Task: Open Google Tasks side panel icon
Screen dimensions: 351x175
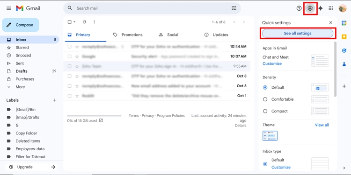Action: [344, 51]
